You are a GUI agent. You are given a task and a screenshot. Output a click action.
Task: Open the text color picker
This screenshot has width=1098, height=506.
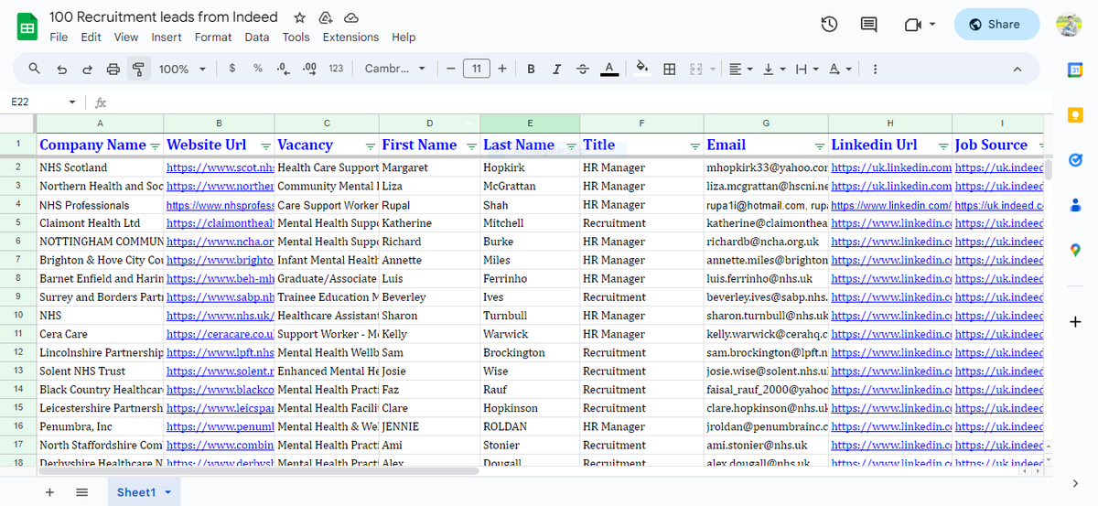pos(609,69)
